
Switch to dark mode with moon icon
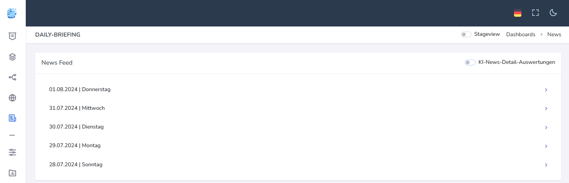[x=553, y=13]
